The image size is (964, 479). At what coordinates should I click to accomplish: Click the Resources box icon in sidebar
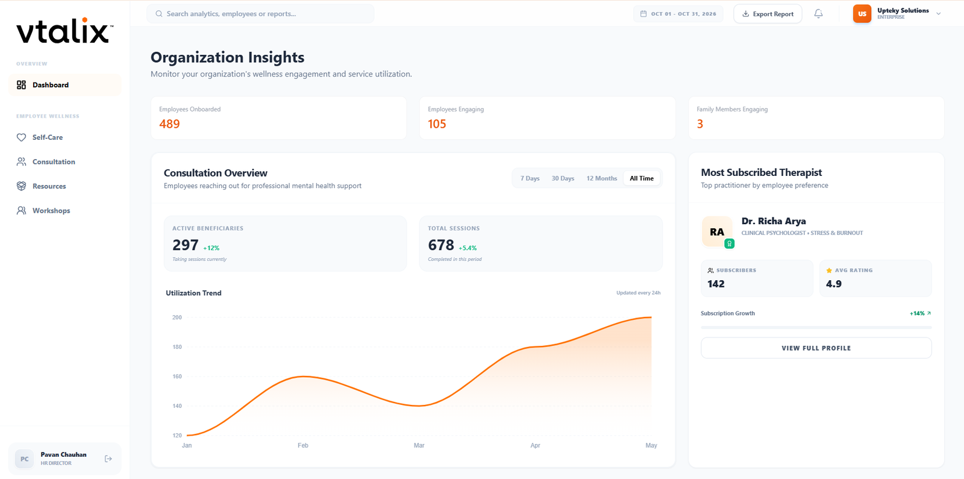(x=21, y=186)
